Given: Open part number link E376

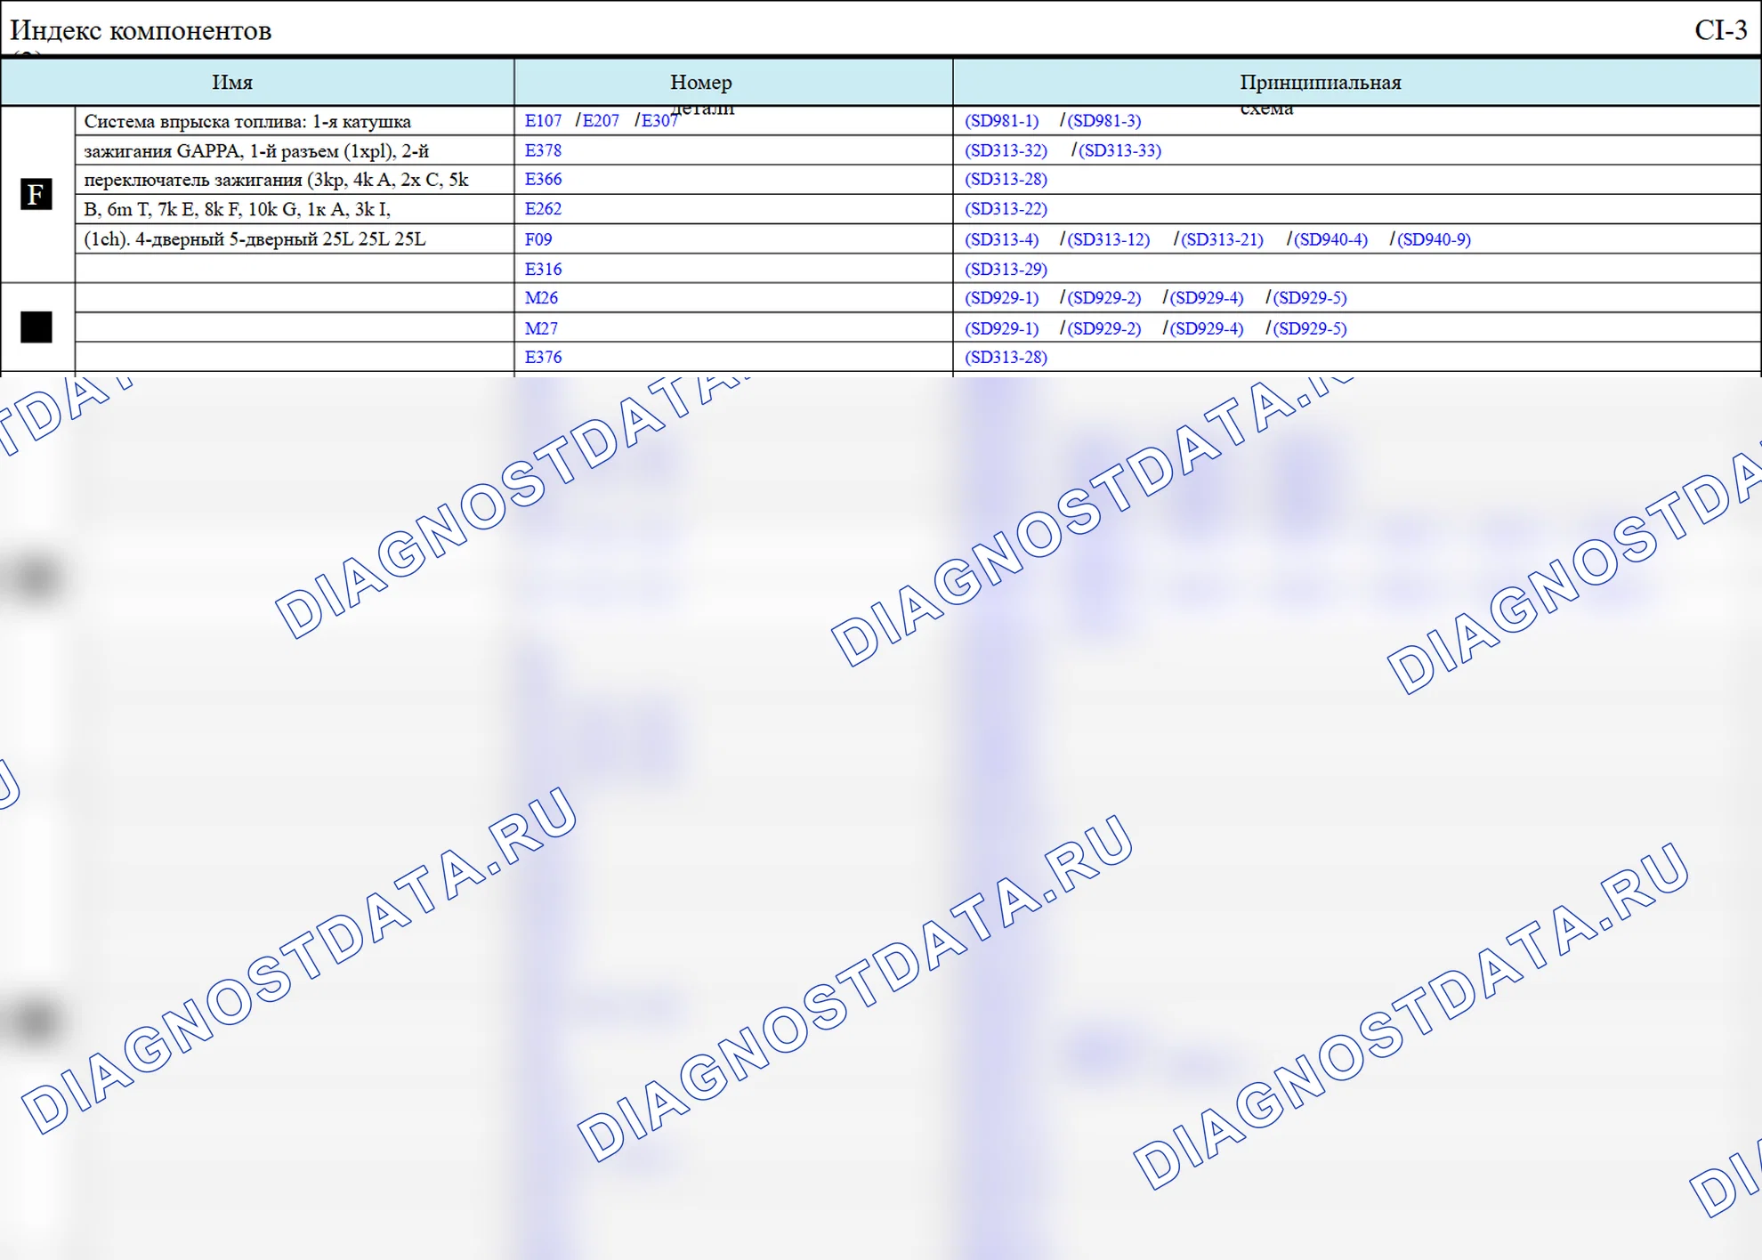Looking at the screenshot, I should click(x=543, y=358).
